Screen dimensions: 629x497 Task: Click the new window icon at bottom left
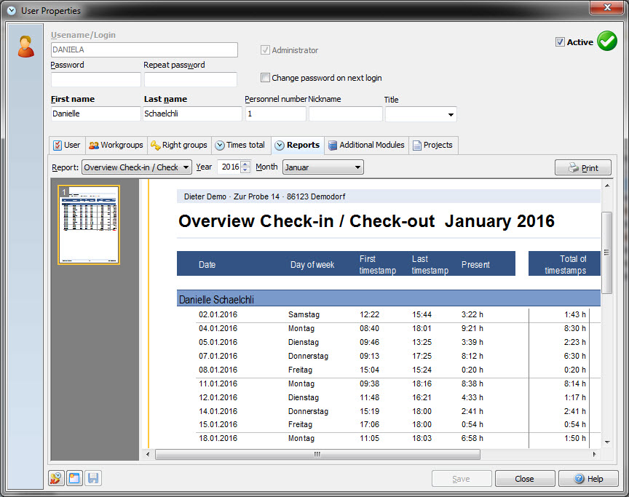74,478
